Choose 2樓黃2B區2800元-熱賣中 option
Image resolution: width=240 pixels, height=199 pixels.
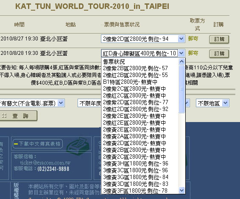coord(140,150)
